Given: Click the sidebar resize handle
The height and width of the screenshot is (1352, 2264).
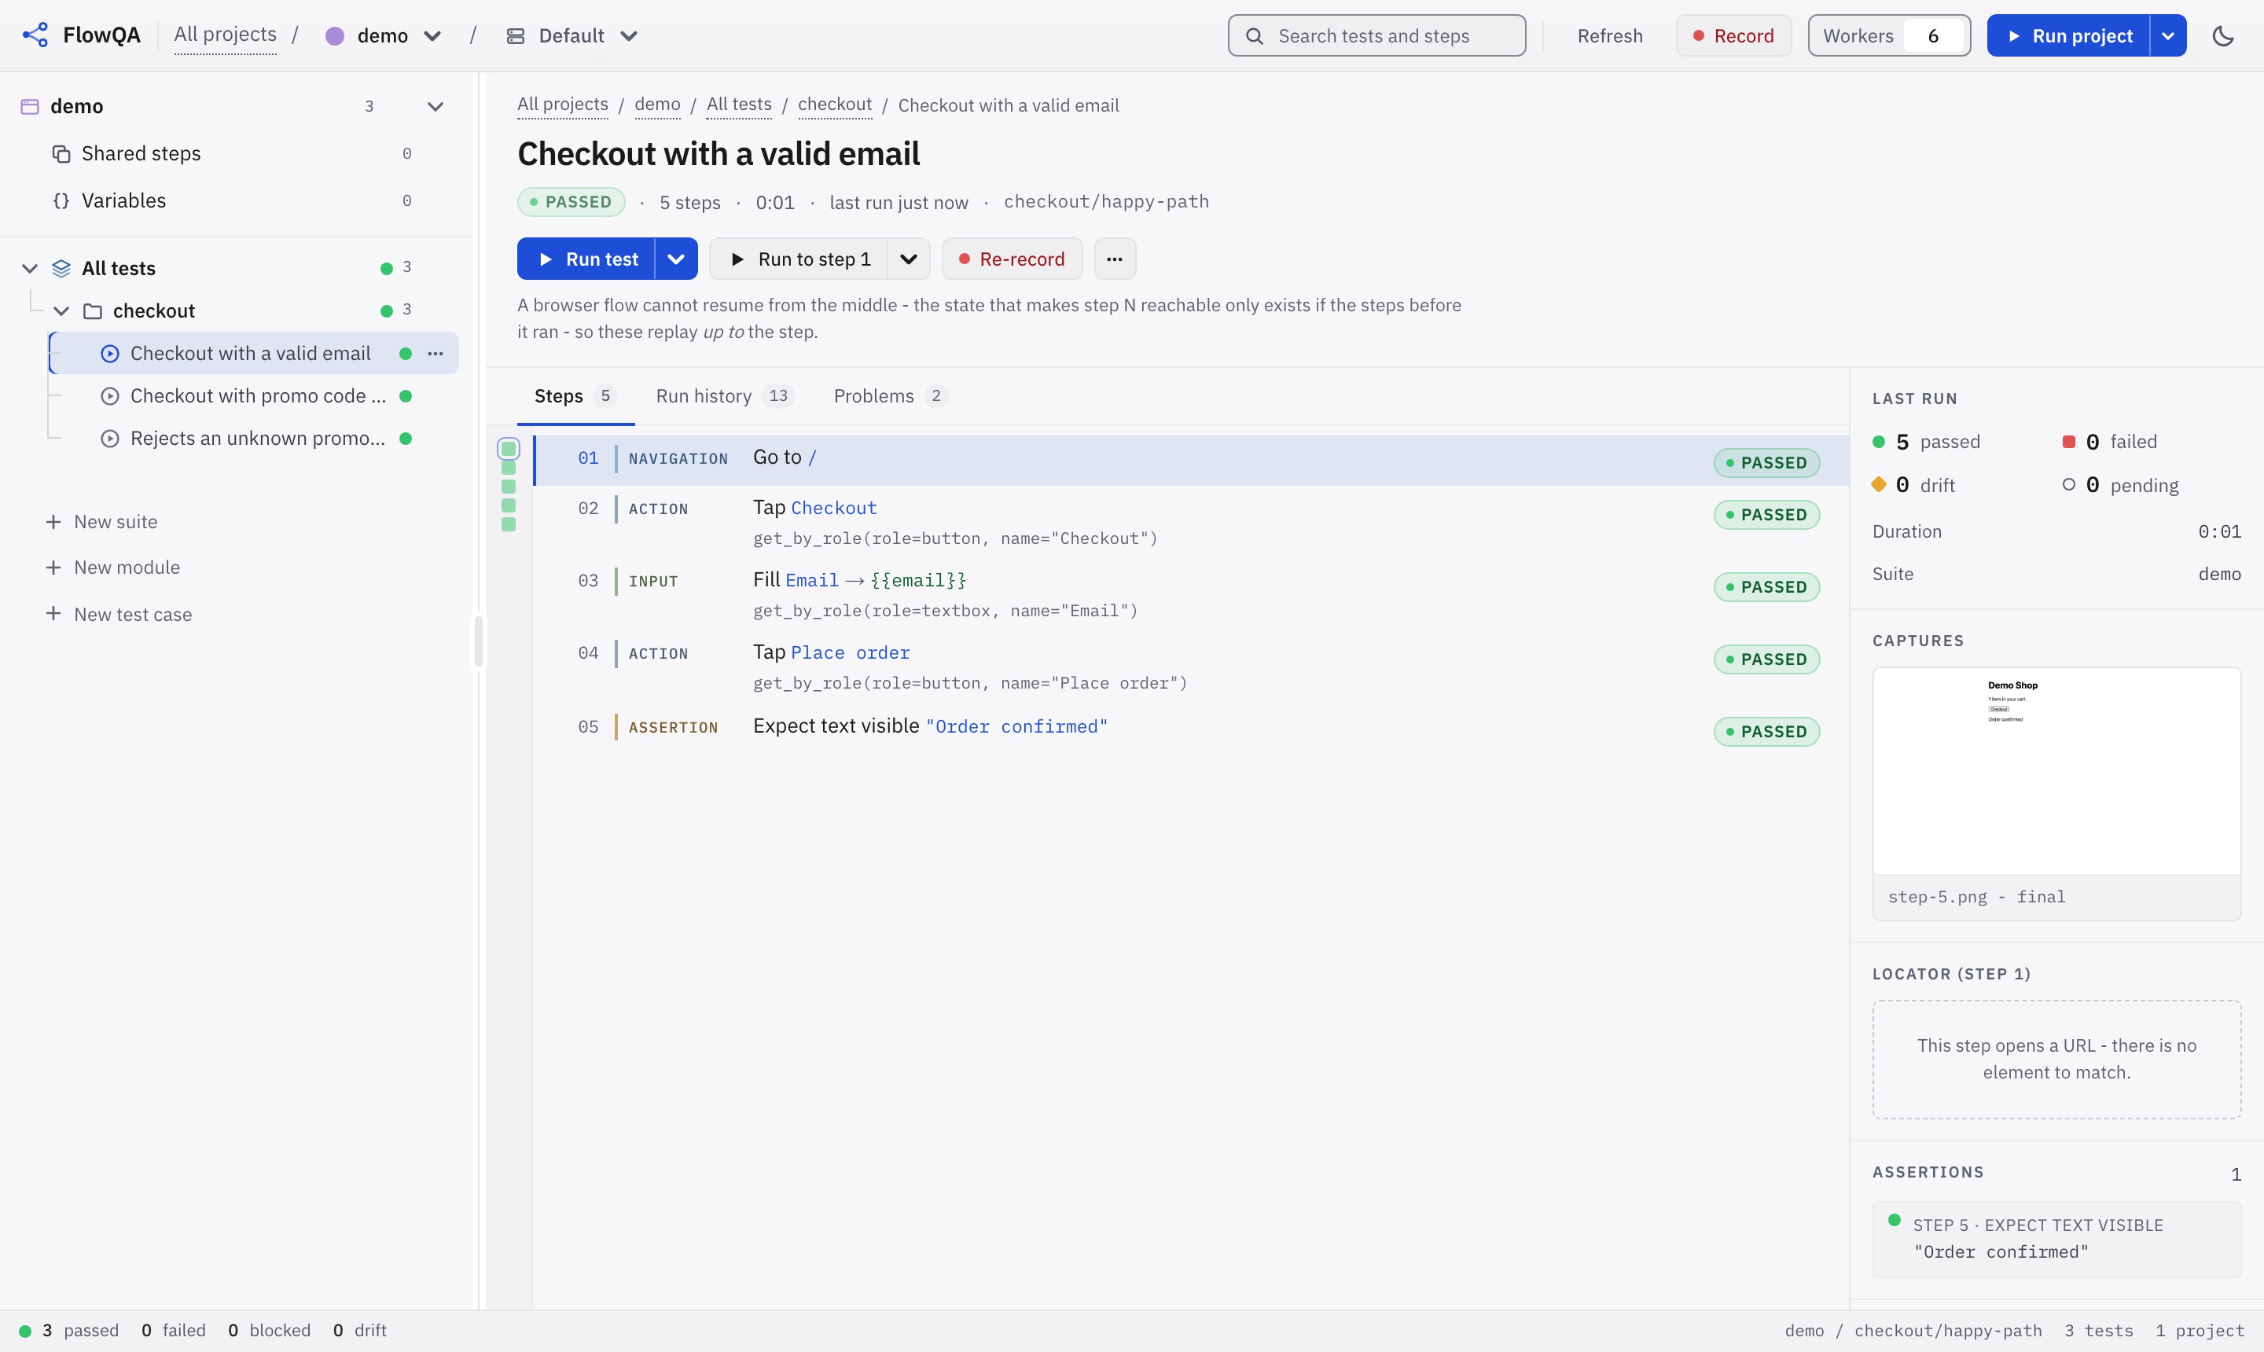Looking at the screenshot, I should [x=477, y=641].
